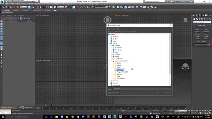Open the Help menu

pyautogui.click(x=96, y=4)
